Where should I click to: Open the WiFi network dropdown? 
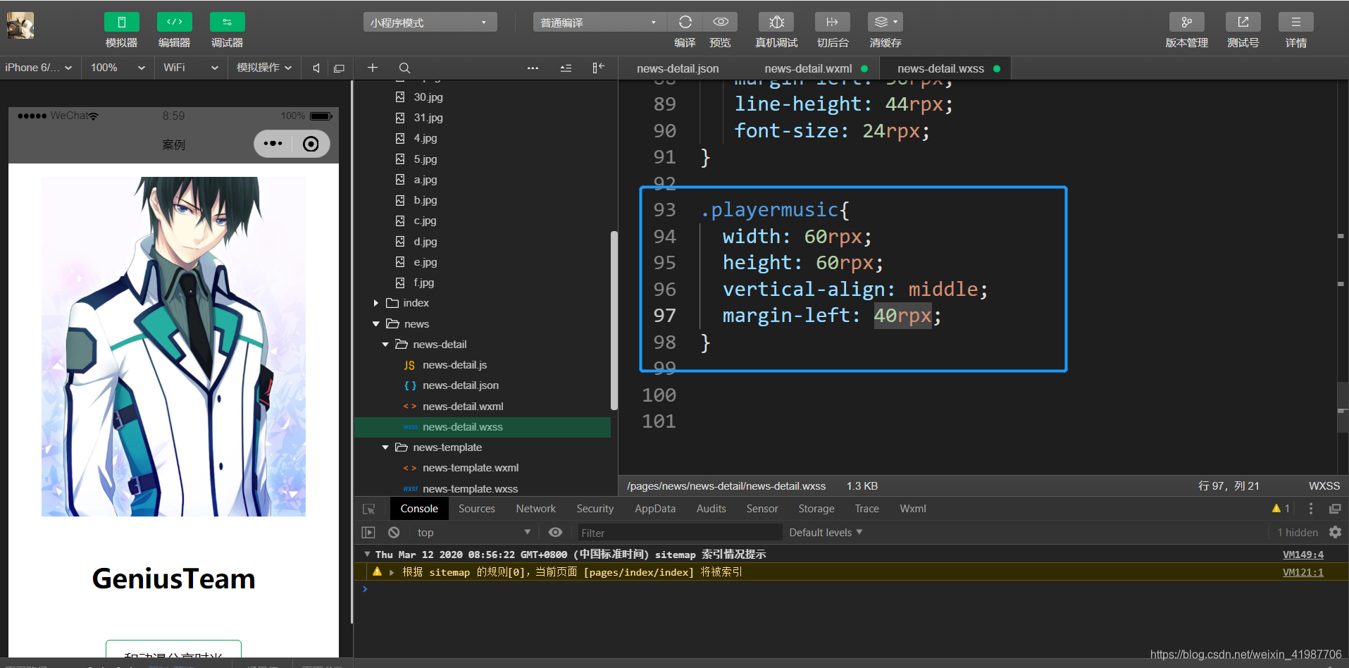coord(190,68)
